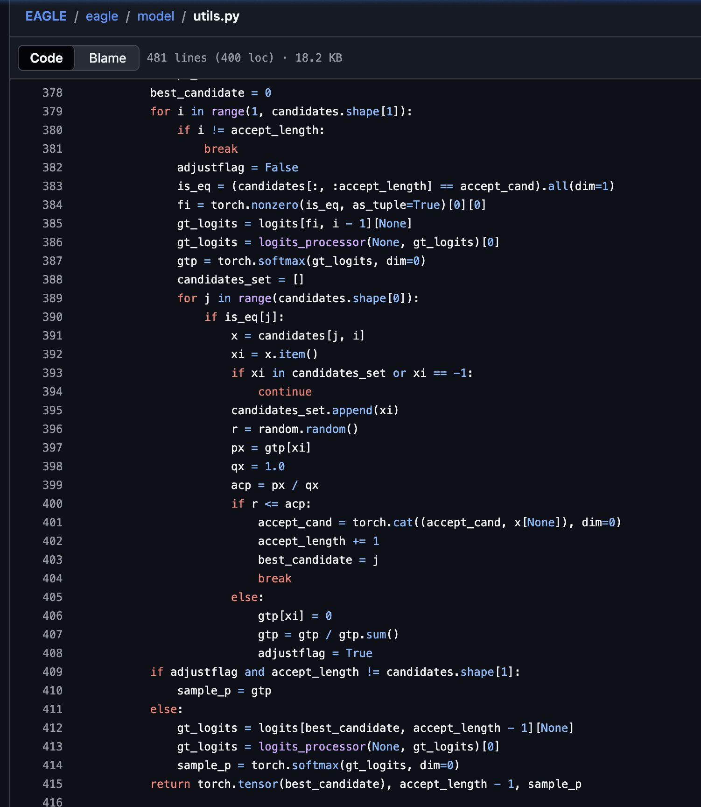701x807 pixels.
Task: Click 'logits_processor' on line 386
Action: 312,242
